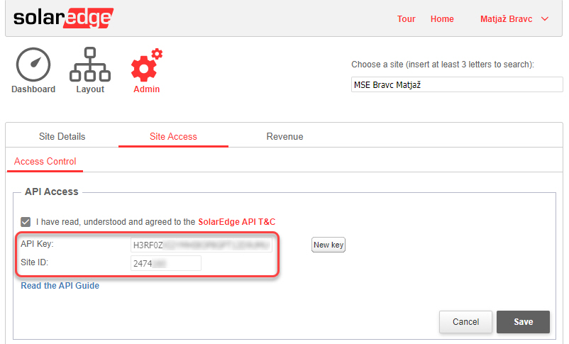Open the Dashboard gauge icon
569x344 pixels.
point(33,65)
